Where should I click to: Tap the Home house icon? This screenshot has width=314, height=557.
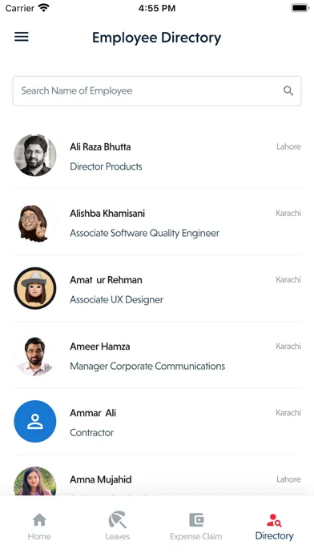click(39, 520)
